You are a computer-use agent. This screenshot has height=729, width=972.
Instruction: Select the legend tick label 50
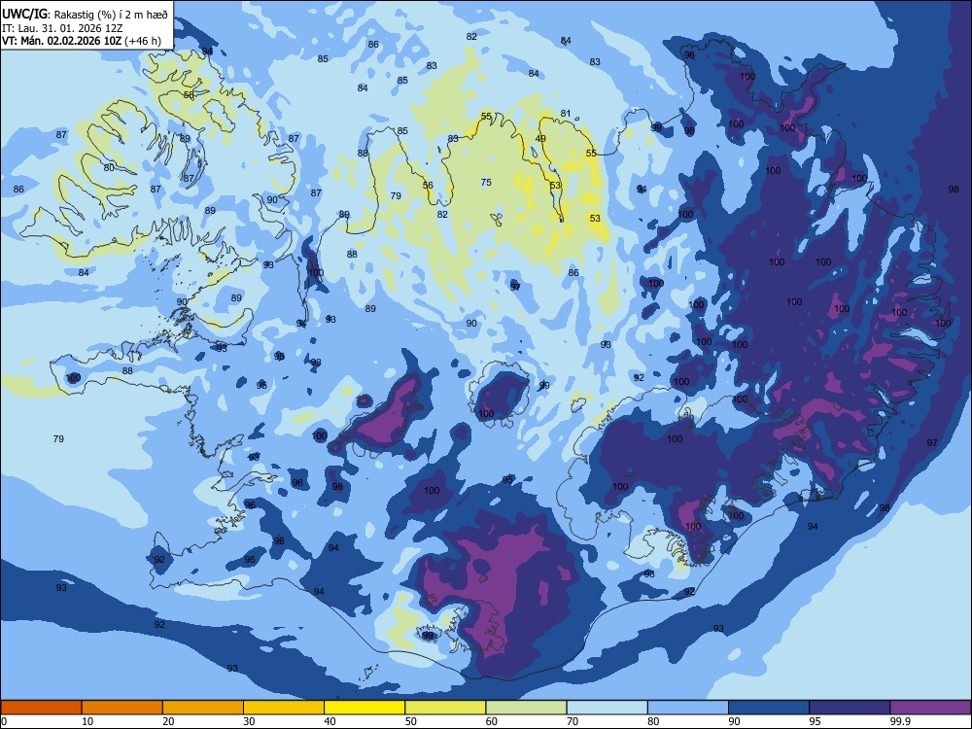411,721
